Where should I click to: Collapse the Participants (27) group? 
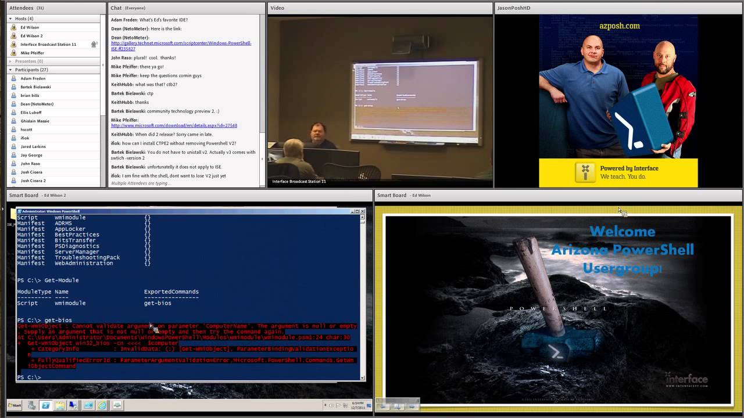coord(10,70)
